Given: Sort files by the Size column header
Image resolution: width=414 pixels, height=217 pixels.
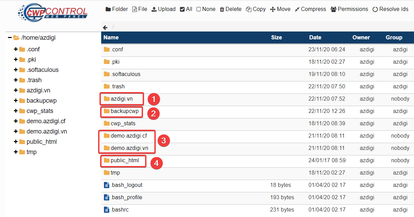Looking at the screenshot, I should (276, 37).
